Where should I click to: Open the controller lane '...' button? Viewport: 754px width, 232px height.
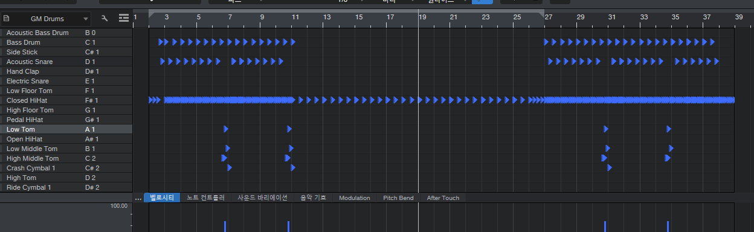tap(138, 198)
